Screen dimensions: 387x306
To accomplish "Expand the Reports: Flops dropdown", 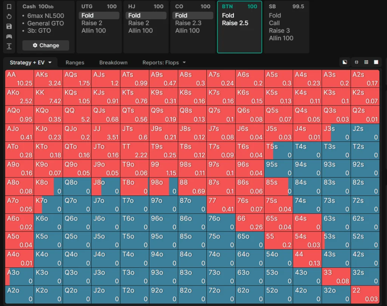I will [x=164, y=62].
